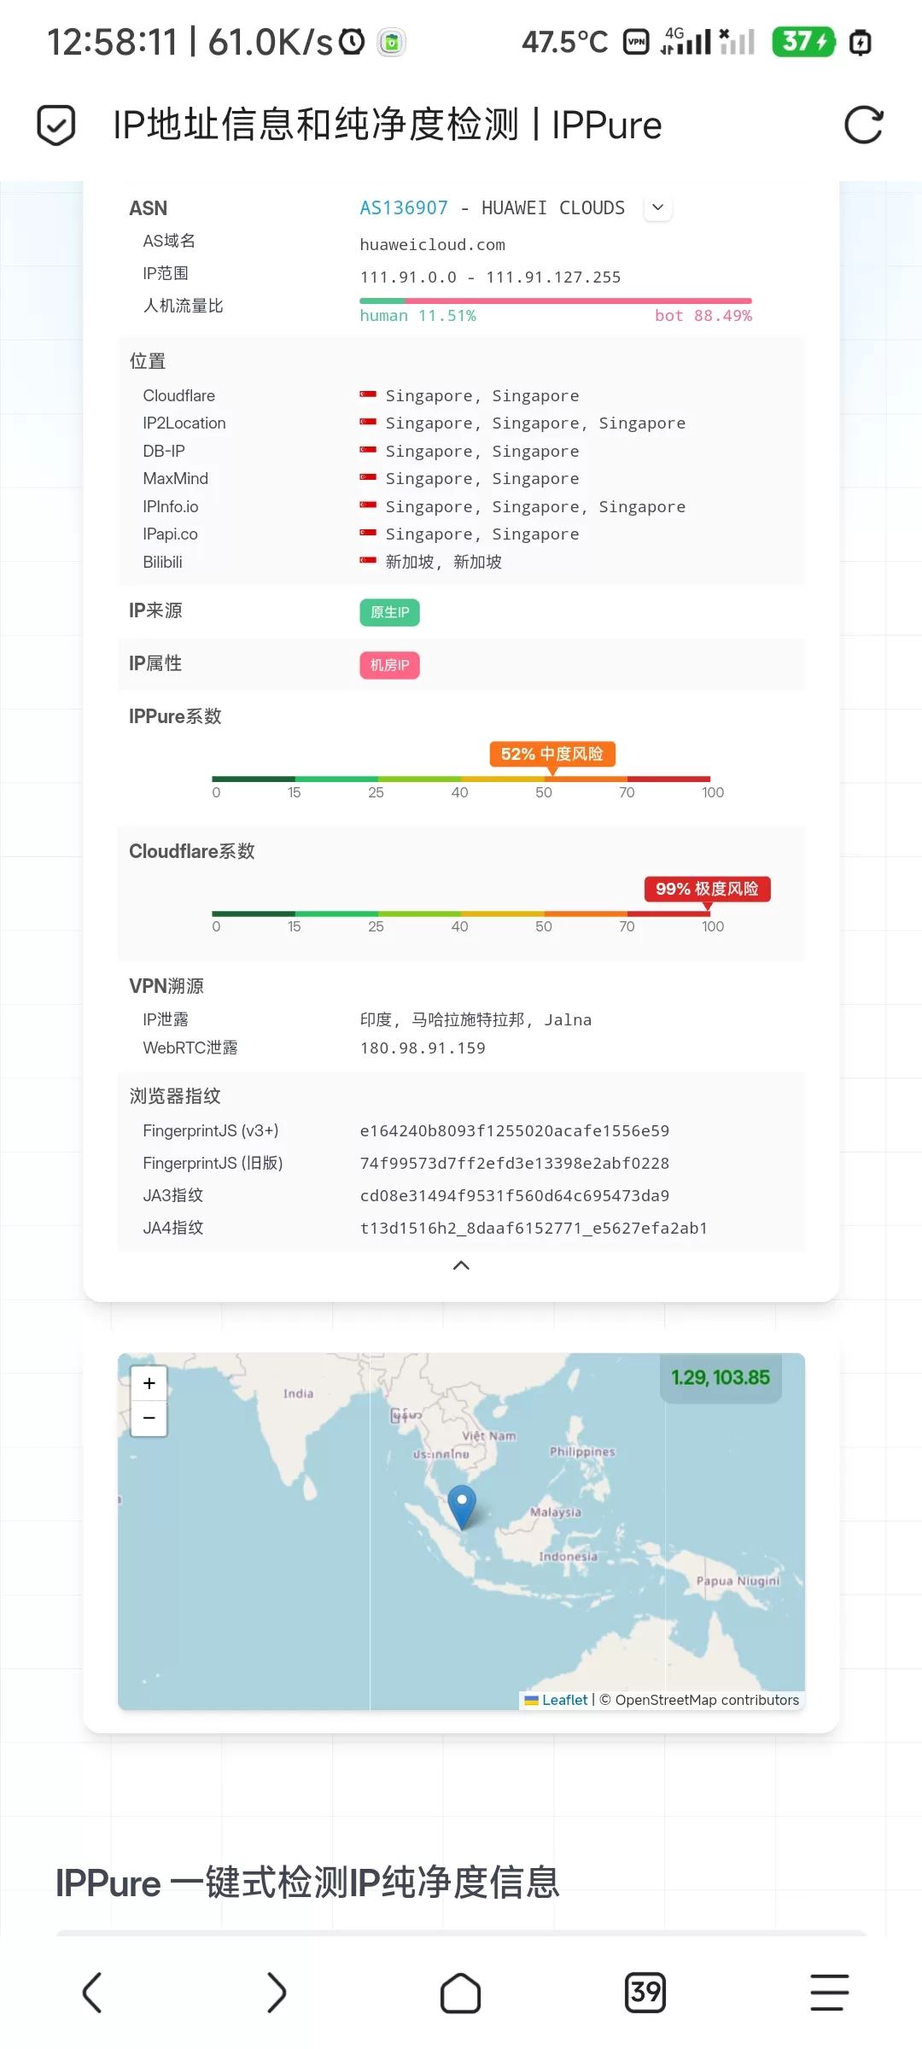Viewport: 922px width, 2049px height.
Task: Open the AS136907 link
Action: click(x=404, y=208)
